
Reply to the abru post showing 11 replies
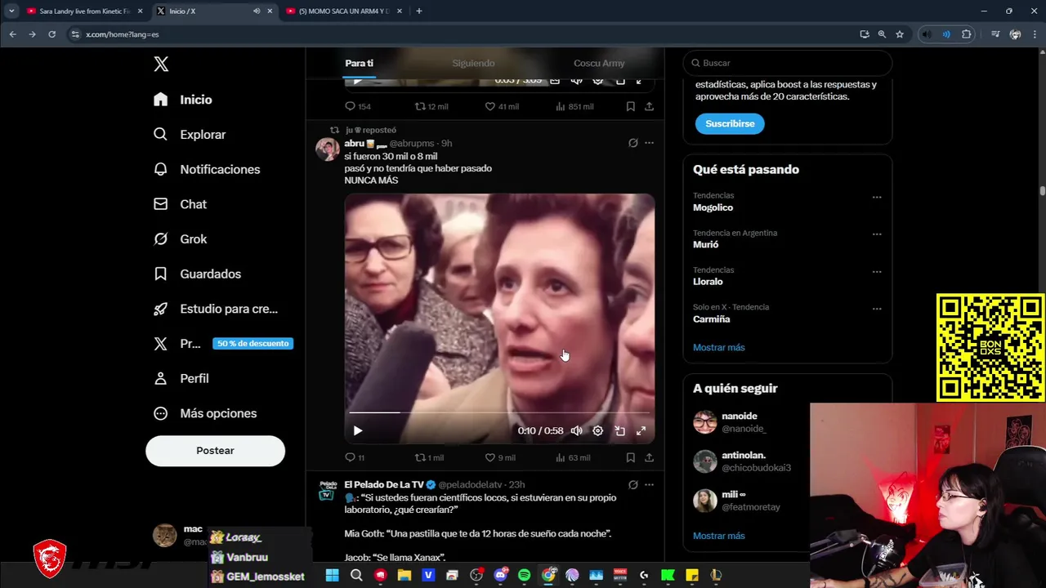355,458
